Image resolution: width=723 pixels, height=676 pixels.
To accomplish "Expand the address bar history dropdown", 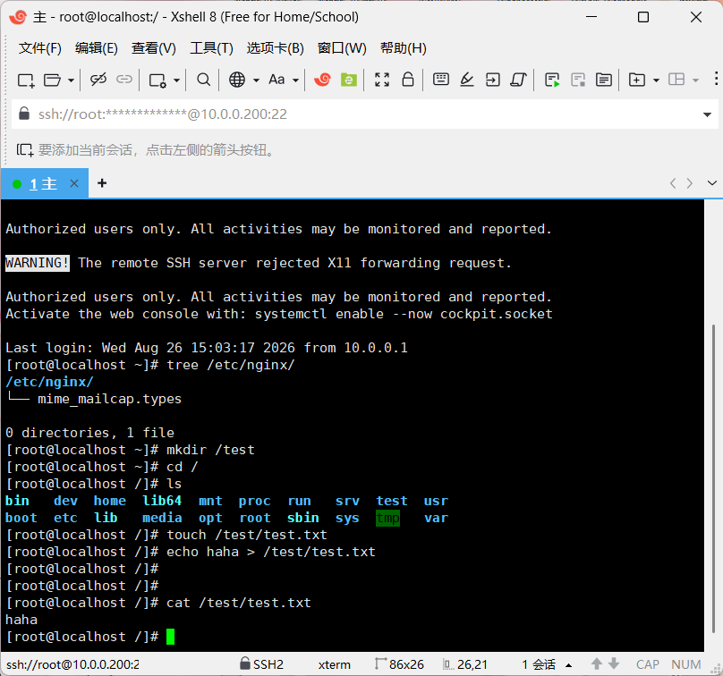I will [x=707, y=114].
